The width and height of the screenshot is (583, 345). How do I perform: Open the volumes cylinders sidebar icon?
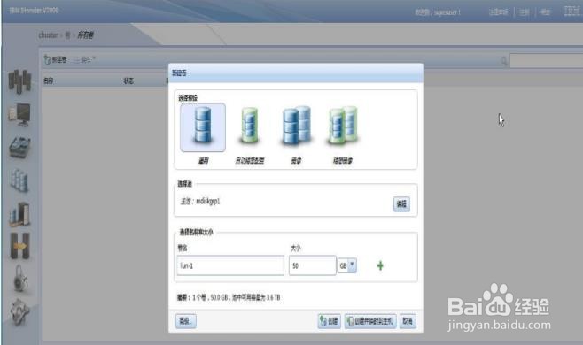19,180
